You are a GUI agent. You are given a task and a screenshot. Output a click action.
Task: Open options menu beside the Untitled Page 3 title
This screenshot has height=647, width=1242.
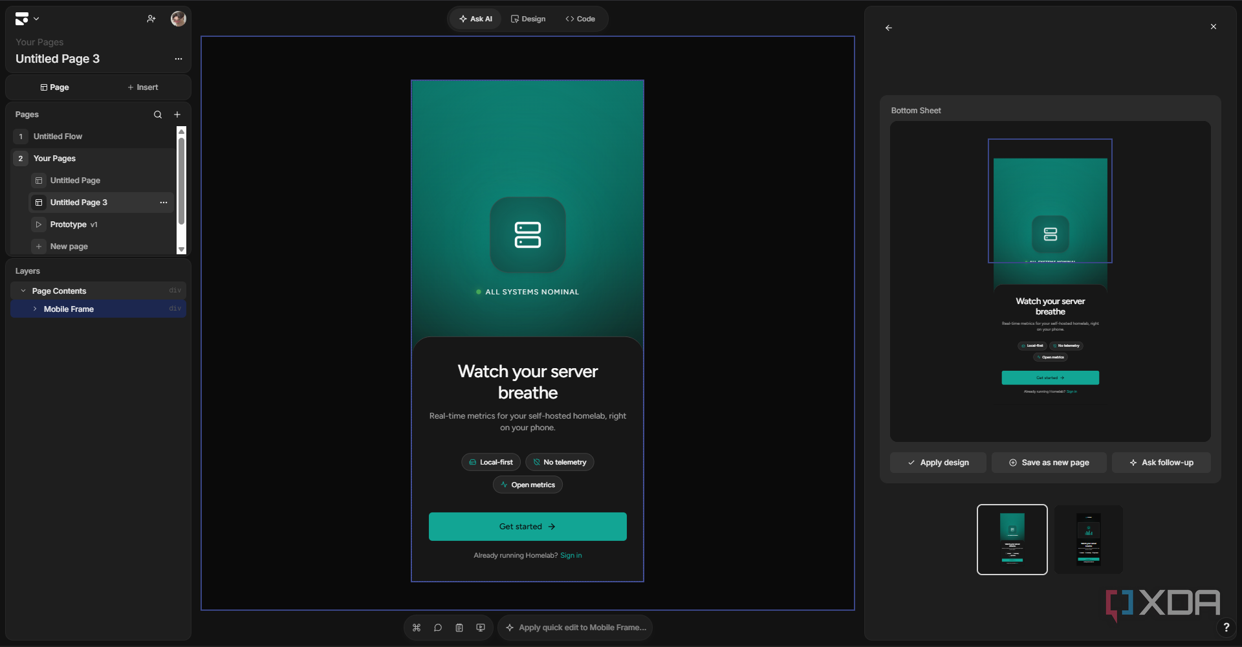pos(179,59)
